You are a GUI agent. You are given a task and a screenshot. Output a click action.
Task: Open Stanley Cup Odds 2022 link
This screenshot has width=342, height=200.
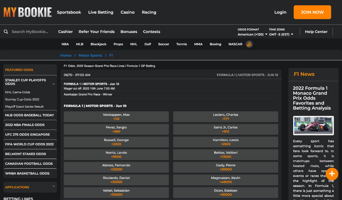tap(22, 99)
